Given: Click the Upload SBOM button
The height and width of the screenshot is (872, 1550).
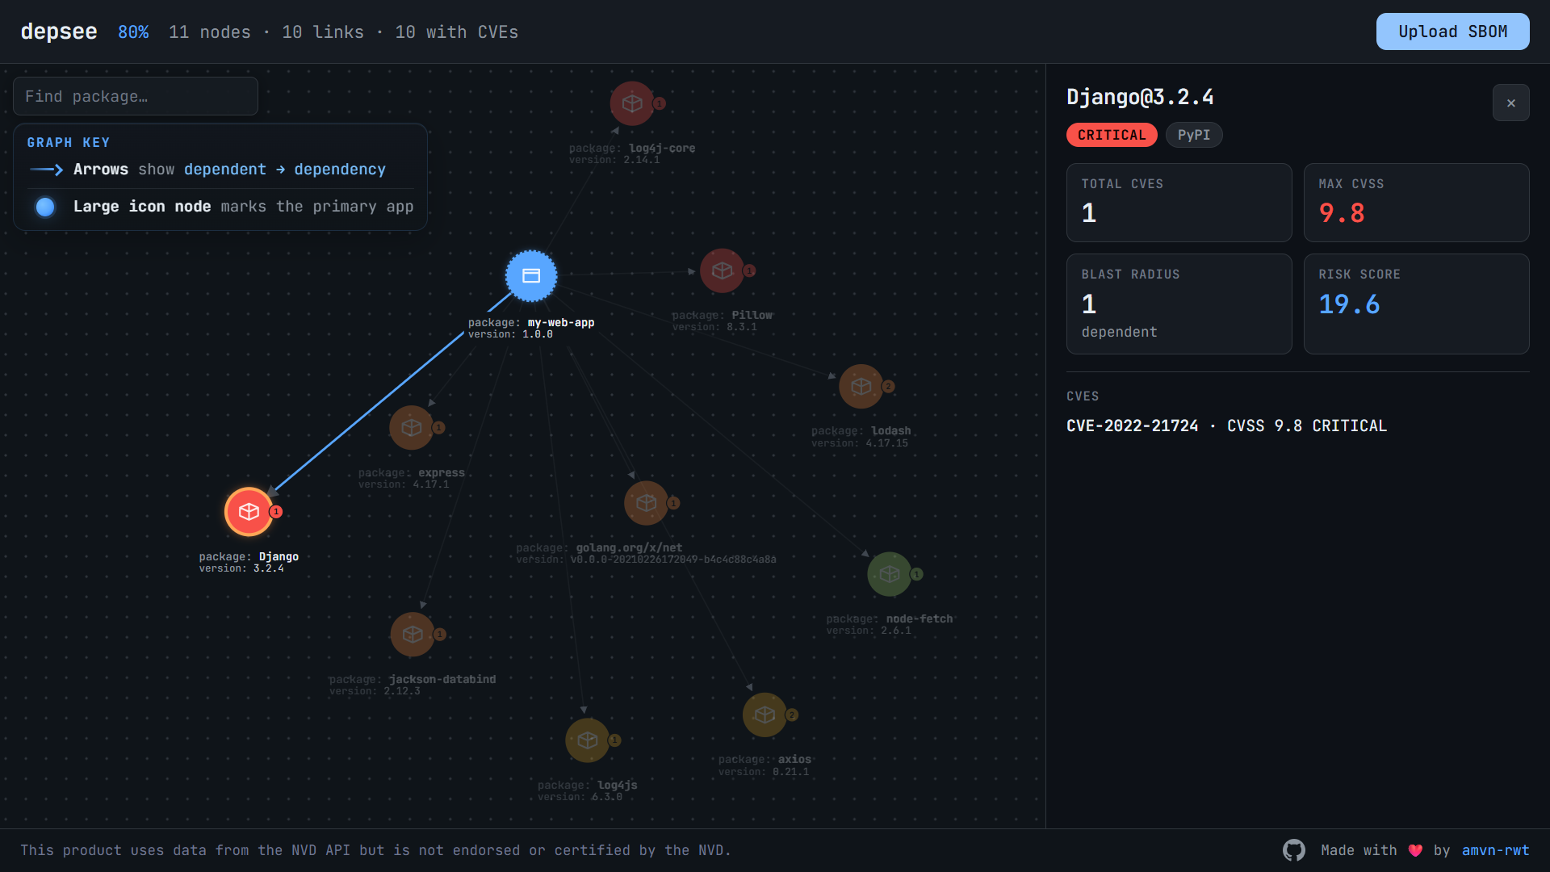Looking at the screenshot, I should [x=1452, y=31].
